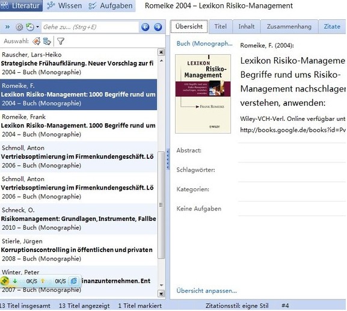347x311 pixels.
Task: Open the recent history clock icon
Action: [30, 27]
